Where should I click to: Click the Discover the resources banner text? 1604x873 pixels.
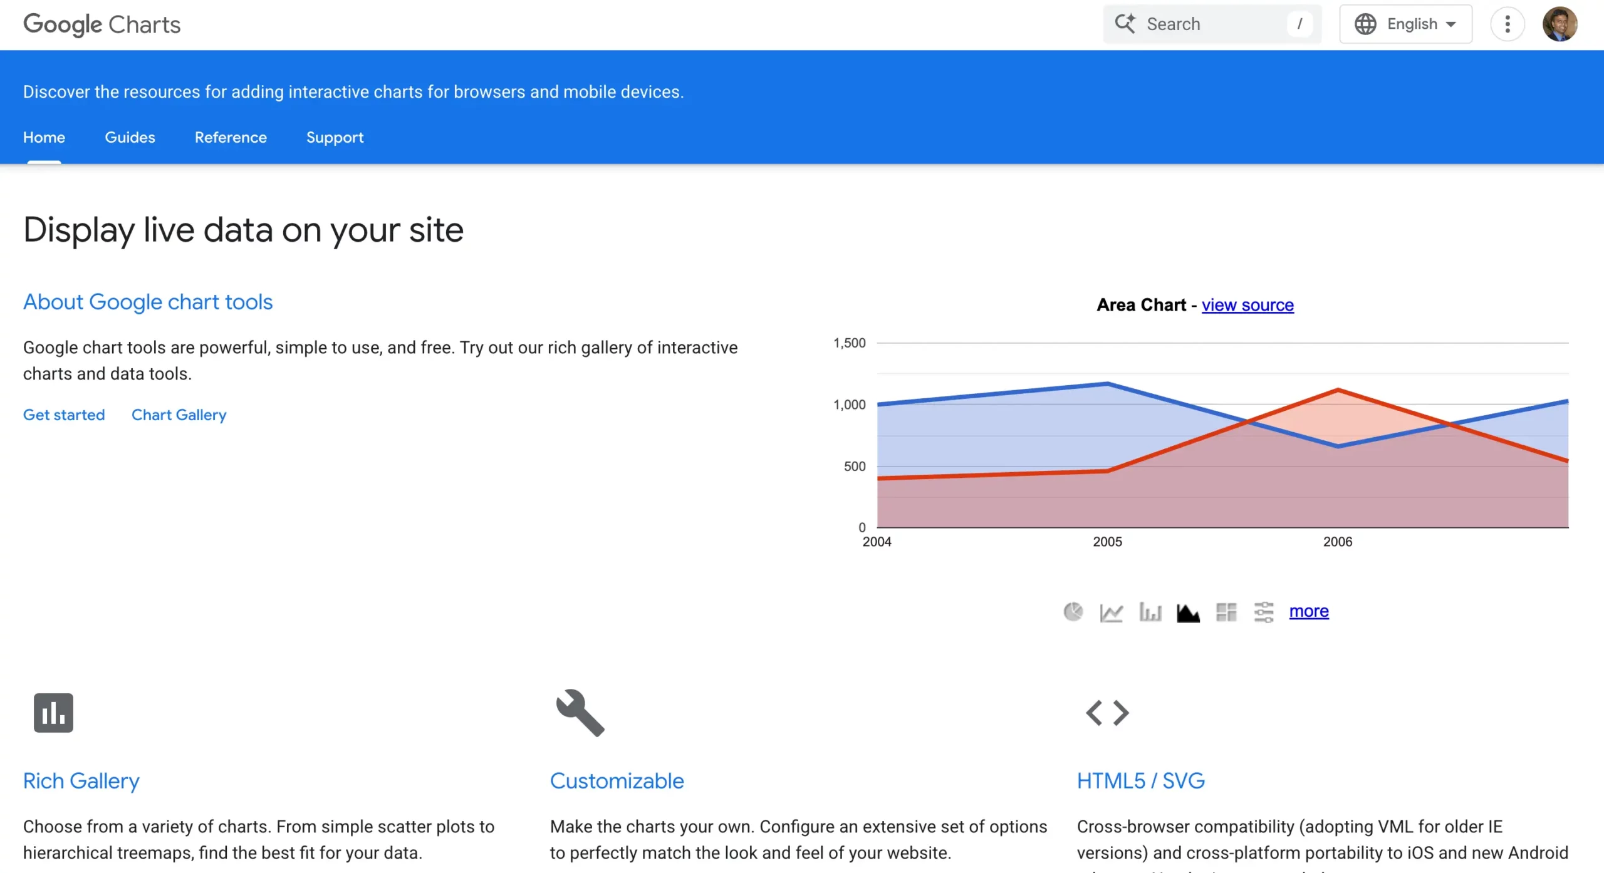click(353, 92)
